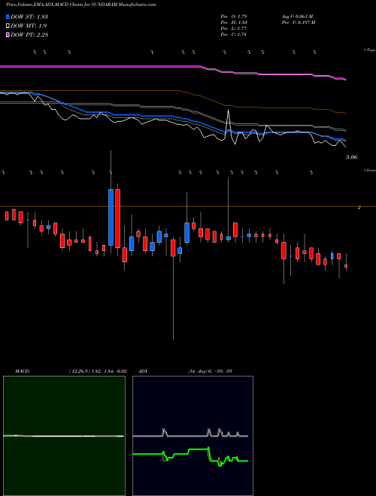Click the '2' price level label
Screen dimensions: 376x496
[359, 207]
